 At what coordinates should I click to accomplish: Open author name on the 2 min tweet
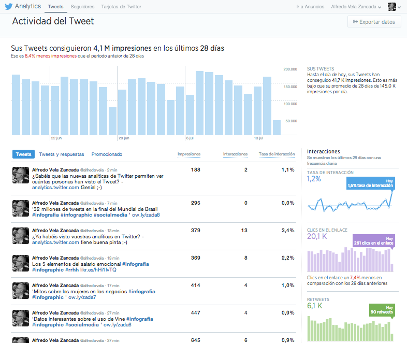[55, 170]
